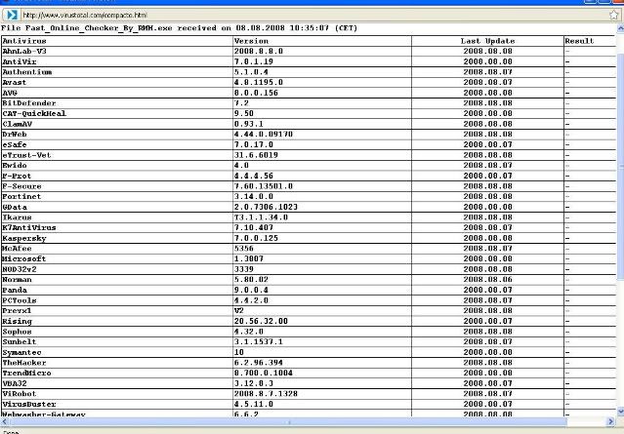This screenshot has height=434, width=624.
Task: Click the Ikarus row name
Action: point(17,217)
